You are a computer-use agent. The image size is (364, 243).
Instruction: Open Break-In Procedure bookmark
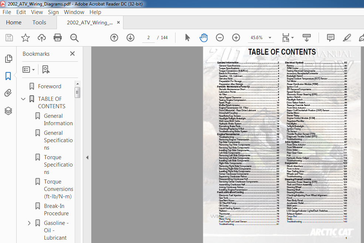[57, 210]
